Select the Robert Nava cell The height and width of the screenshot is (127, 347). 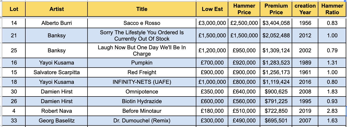click(x=57, y=111)
